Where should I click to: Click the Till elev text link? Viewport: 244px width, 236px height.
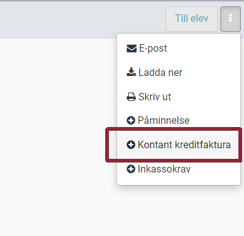[192, 18]
